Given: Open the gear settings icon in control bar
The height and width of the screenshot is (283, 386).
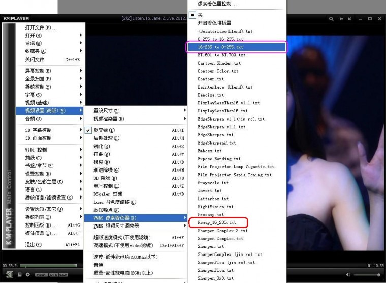Looking at the screenshot, I should (28, 274).
